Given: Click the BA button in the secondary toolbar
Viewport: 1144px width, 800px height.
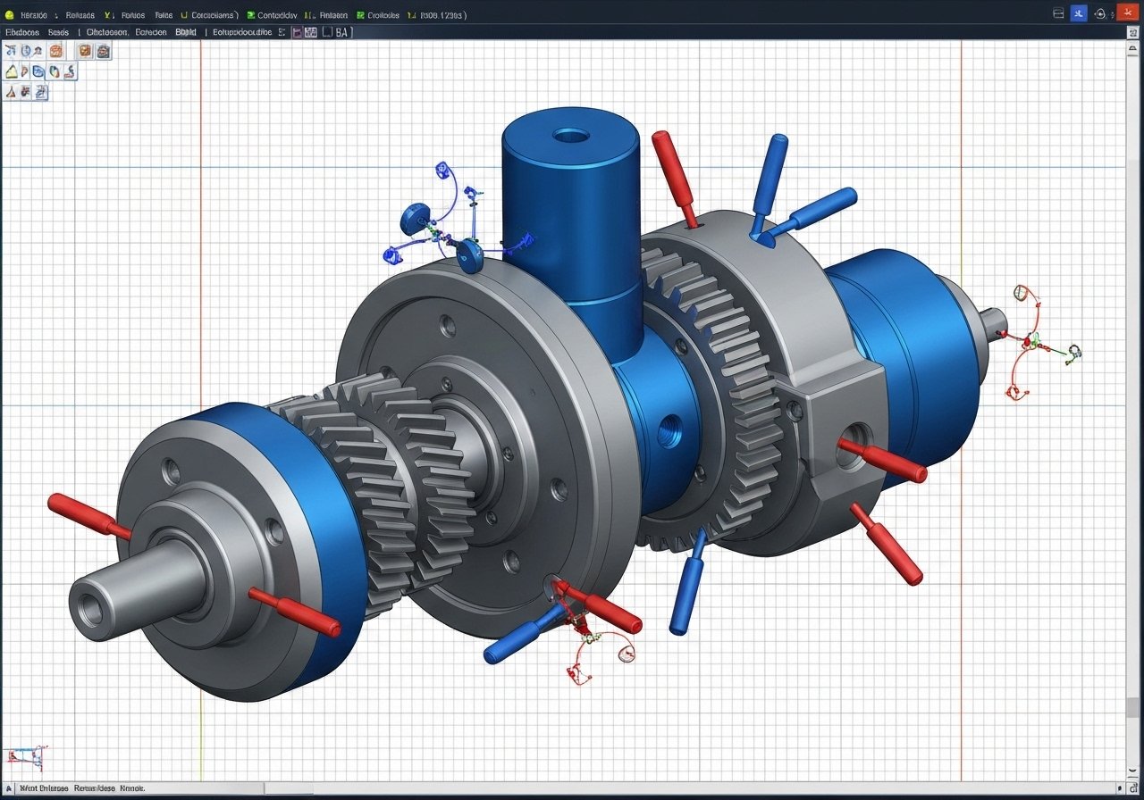Looking at the screenshot, I should click(x=344, y=32).
